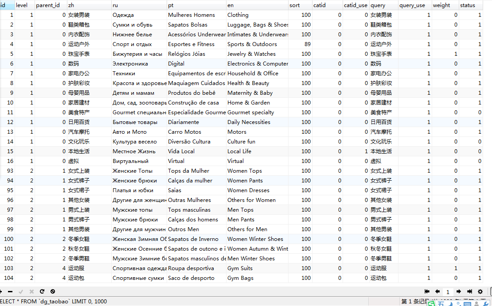Click the id cell showing 93
Image resolution: width=492 pixels, height=306 pixels.
[x=7, y=170]
